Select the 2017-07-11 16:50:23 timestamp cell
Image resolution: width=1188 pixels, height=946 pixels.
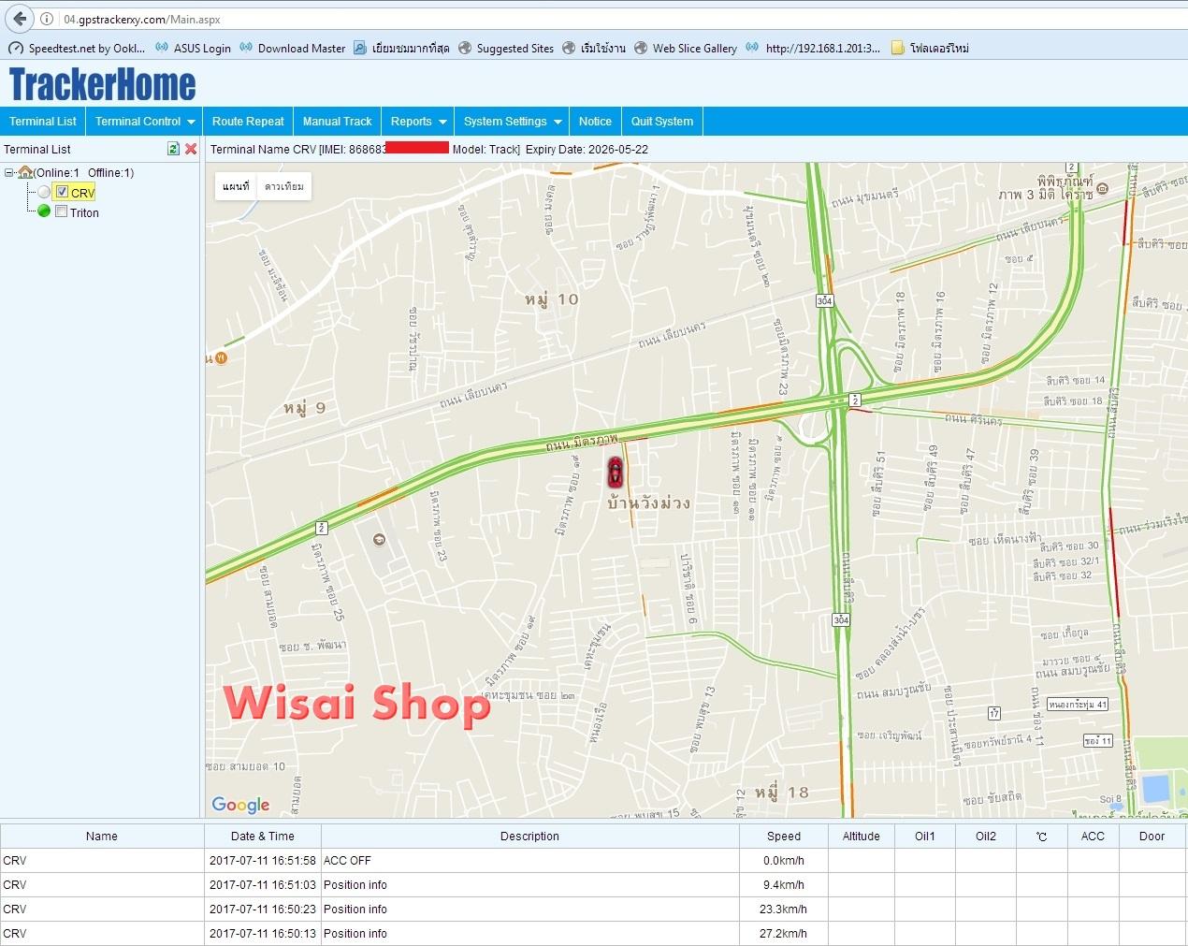(263, 910)
